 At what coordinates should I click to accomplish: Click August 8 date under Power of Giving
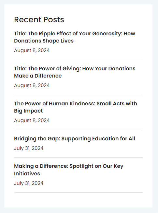tap(32, 85)
